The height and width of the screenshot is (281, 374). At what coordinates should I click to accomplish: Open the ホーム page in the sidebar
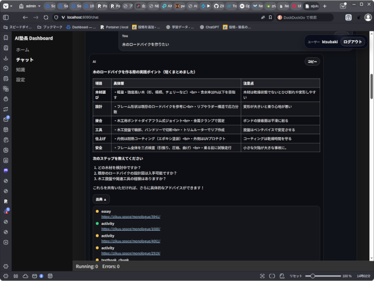tap(22, 50)
